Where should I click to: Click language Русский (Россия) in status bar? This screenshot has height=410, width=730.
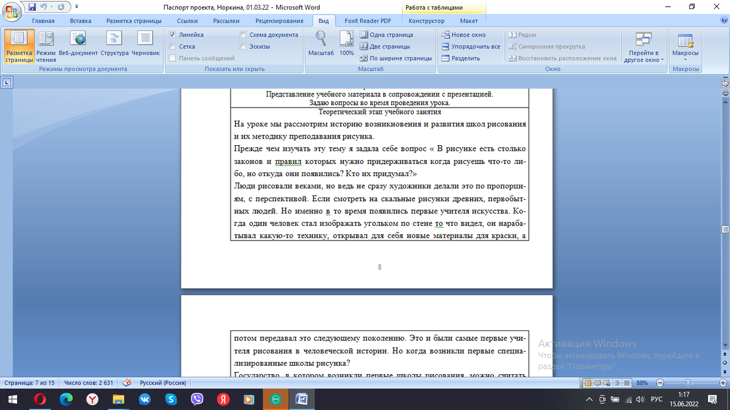click(163, 383)
